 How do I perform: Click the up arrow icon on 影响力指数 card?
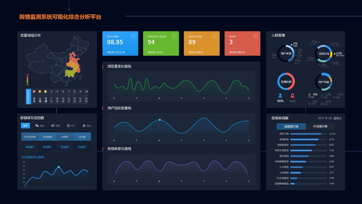[133, 36]
